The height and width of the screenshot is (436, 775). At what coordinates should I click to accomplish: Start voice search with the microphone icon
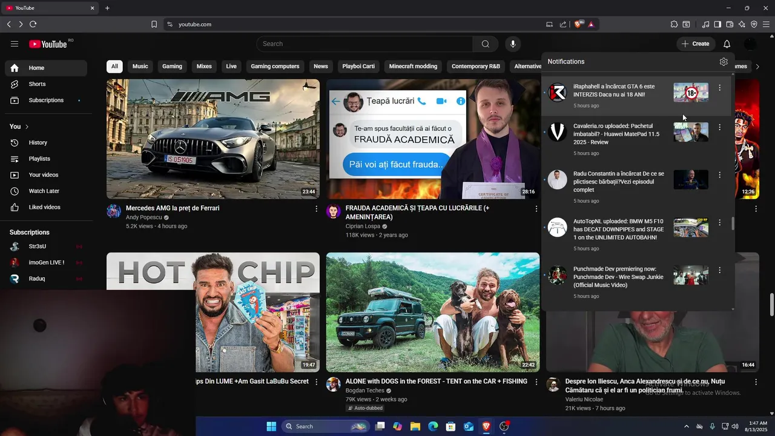pyautogui.click(x=513, y=44)
